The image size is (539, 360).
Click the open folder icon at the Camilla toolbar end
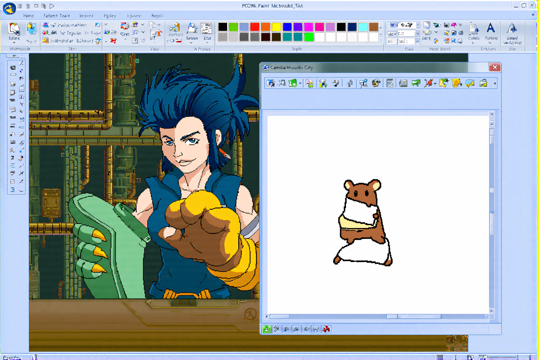click(483, 83)
